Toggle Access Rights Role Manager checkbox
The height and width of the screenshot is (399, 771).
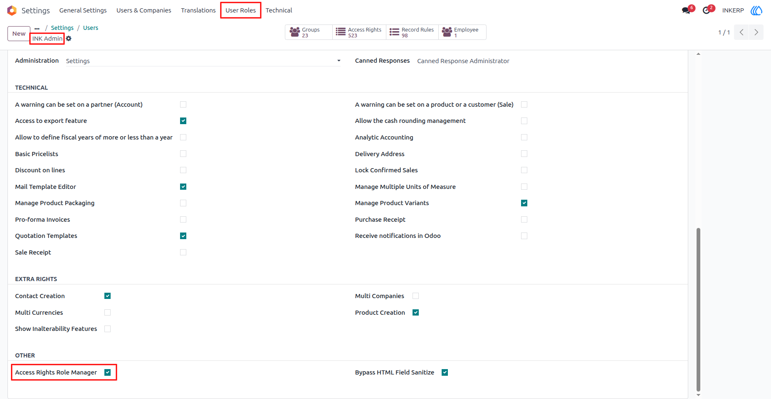pyautogui.click(x=107, y=372)
